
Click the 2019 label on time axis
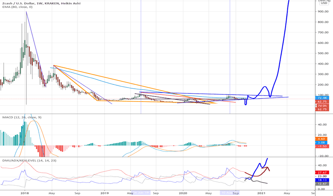pos(104,193)
